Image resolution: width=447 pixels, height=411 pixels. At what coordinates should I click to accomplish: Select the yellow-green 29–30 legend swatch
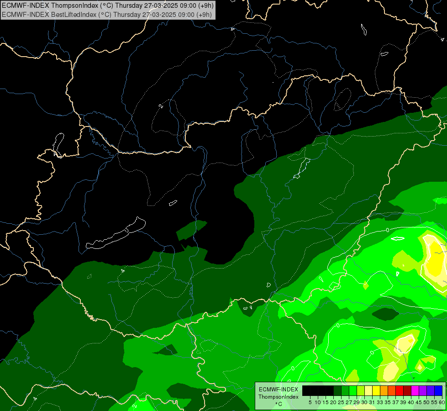pos(361,390)
